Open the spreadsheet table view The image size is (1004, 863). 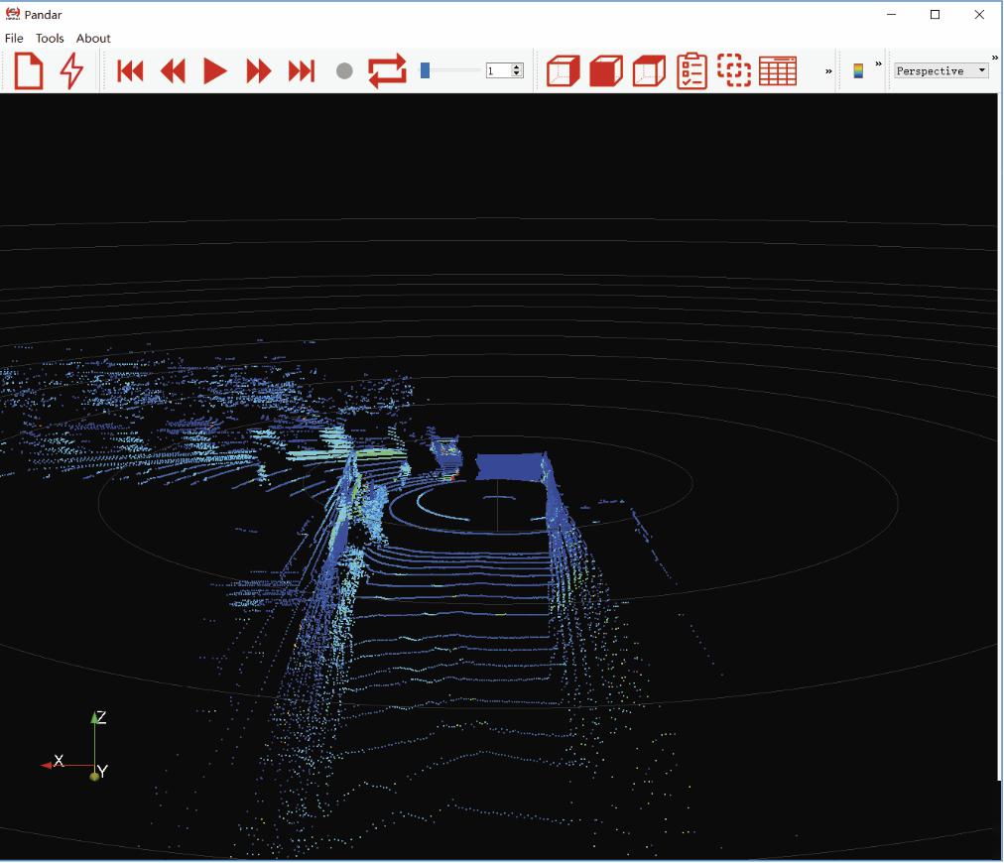click(x=778, y=70)
